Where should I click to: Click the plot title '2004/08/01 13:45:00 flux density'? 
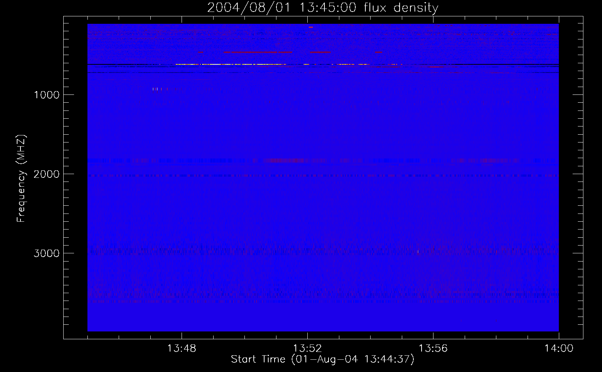(x=323, y=8)
